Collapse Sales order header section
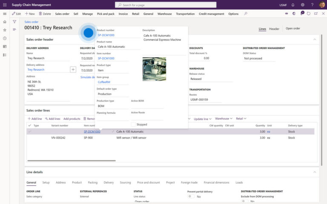This screenshot has width=327, height=204. point(315,40)
